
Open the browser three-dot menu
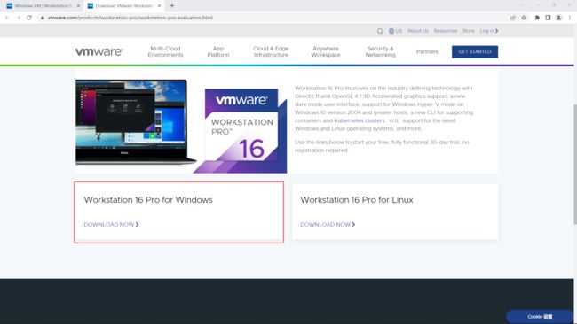click(570, 18)
